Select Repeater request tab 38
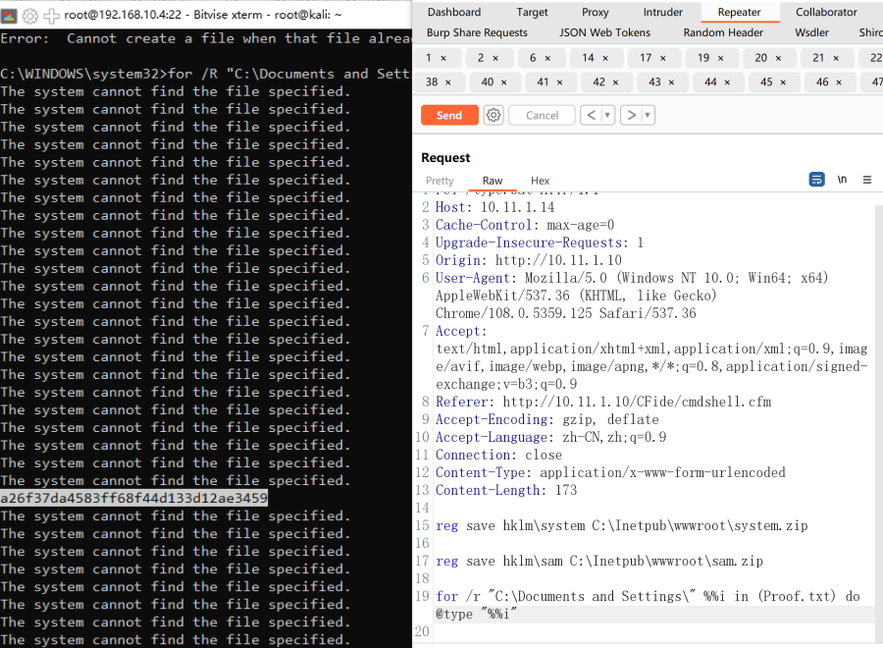Viewport: 883px width, 648px height. pos(432,82)
